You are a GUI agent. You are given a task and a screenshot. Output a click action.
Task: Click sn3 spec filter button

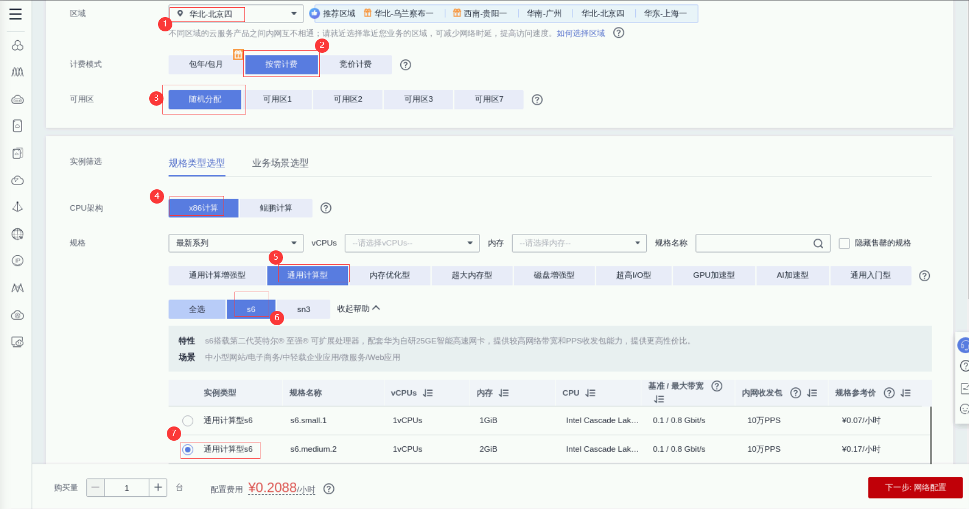point(303,309)
